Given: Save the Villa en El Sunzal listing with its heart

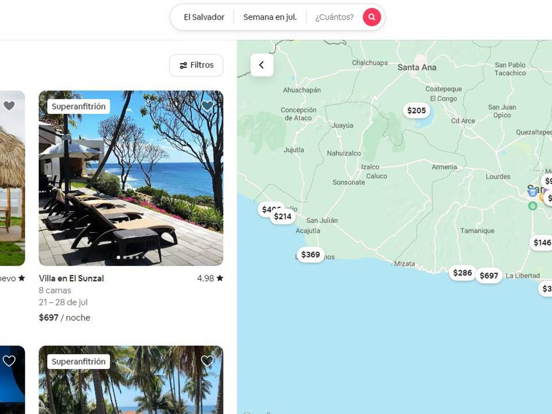Looking at the screenshot, I should 207,106.
